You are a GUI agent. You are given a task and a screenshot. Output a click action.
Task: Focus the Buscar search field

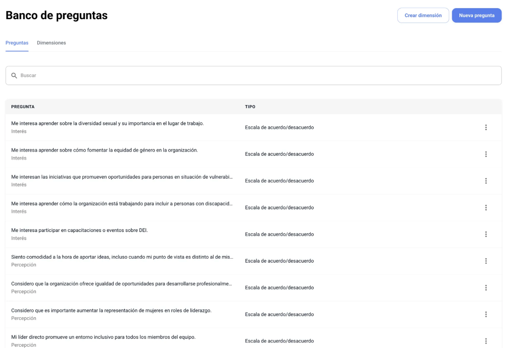click(x=255, y=75)
